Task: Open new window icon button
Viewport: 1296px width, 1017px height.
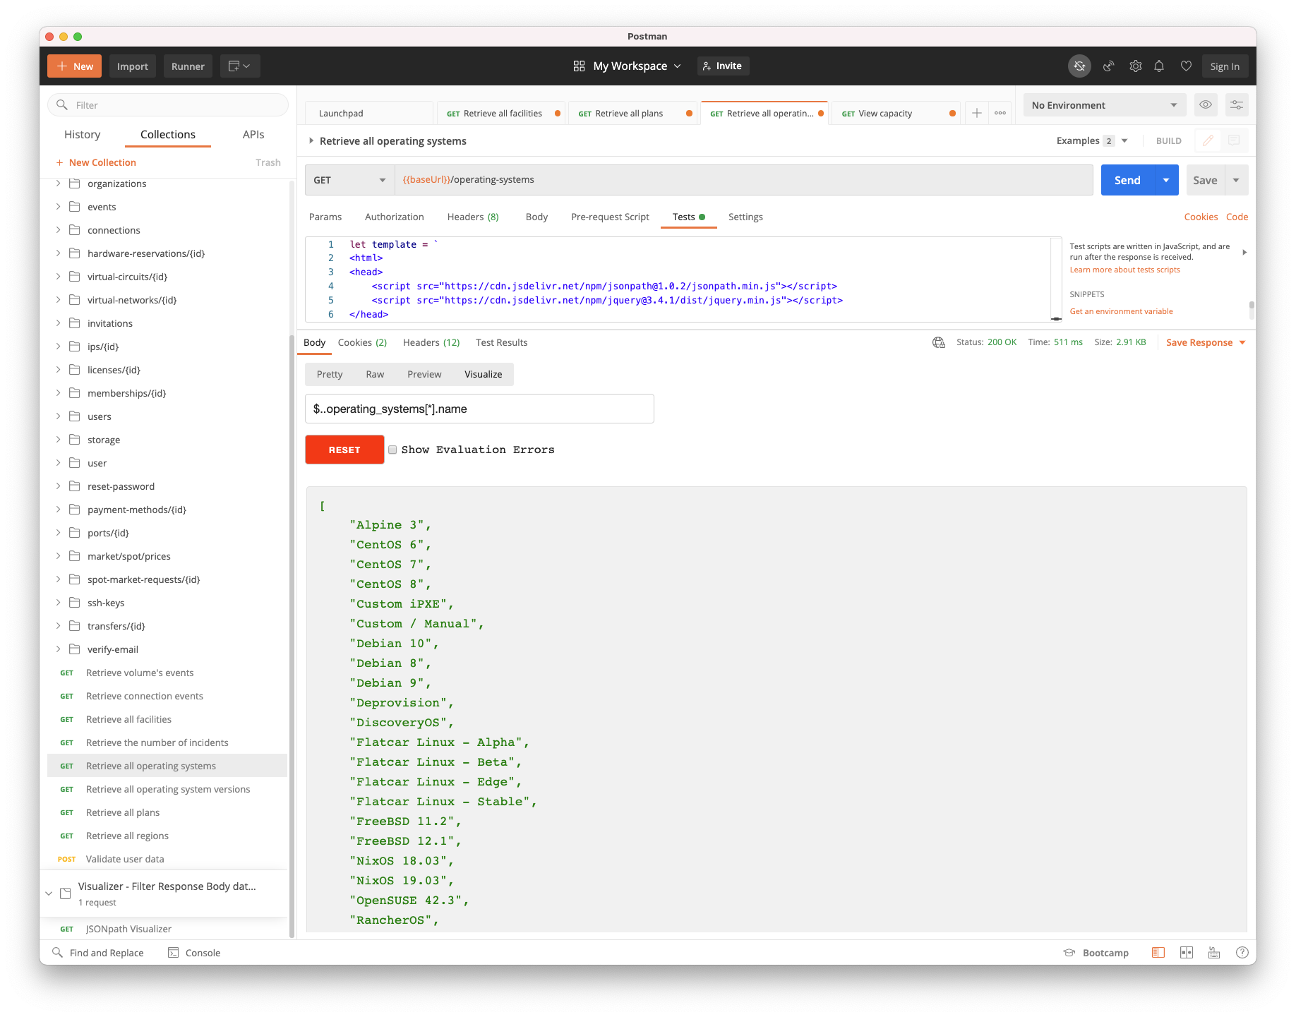Action: (x=240, y=66)
